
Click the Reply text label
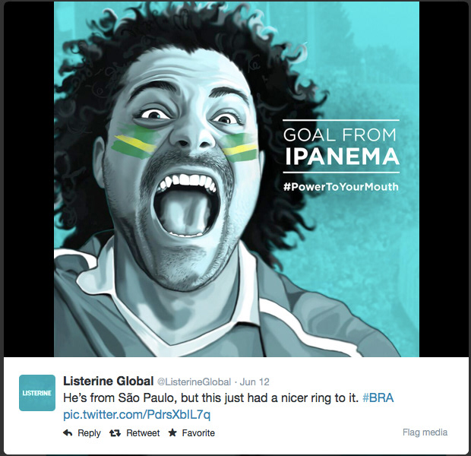pos(89,433)
